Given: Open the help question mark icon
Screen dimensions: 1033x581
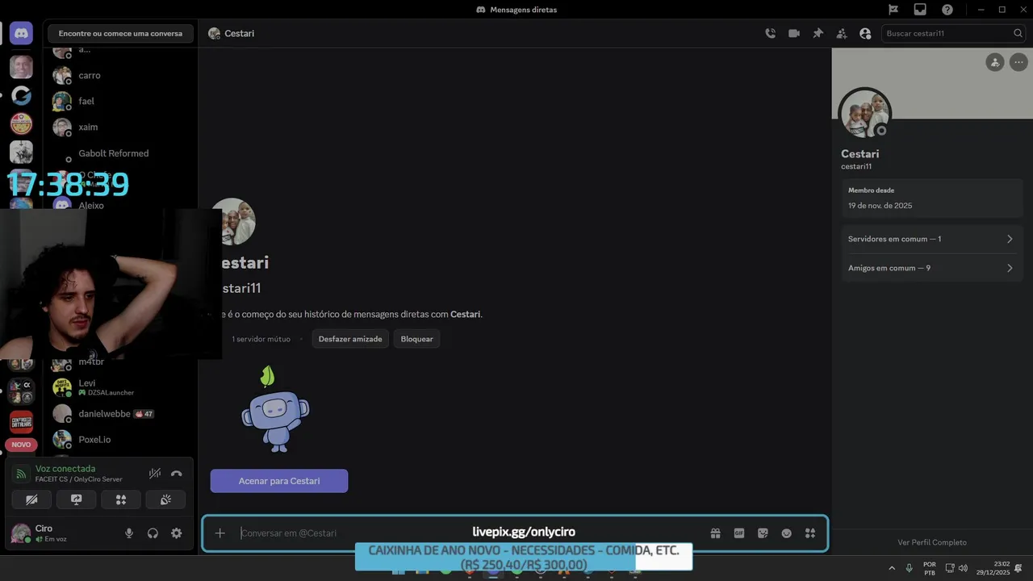Looking at the screenshot, I should pyautogui.click(x=947, y=10).
